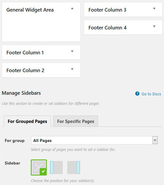Click the Footer Column 4 heading

107,28
